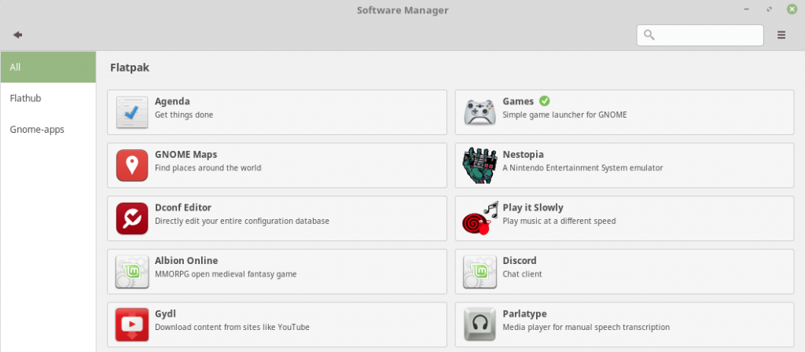The width and height of the screenshot is (805, 352).
Task: Click the Gydl red download icon
Action: point(132,324)
